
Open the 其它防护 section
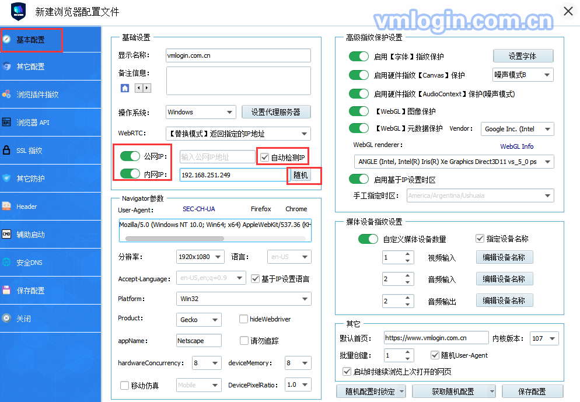50,179
